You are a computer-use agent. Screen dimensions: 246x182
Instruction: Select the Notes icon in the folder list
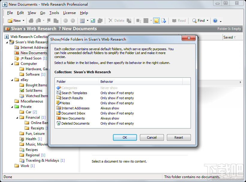(x=58, y=103)
